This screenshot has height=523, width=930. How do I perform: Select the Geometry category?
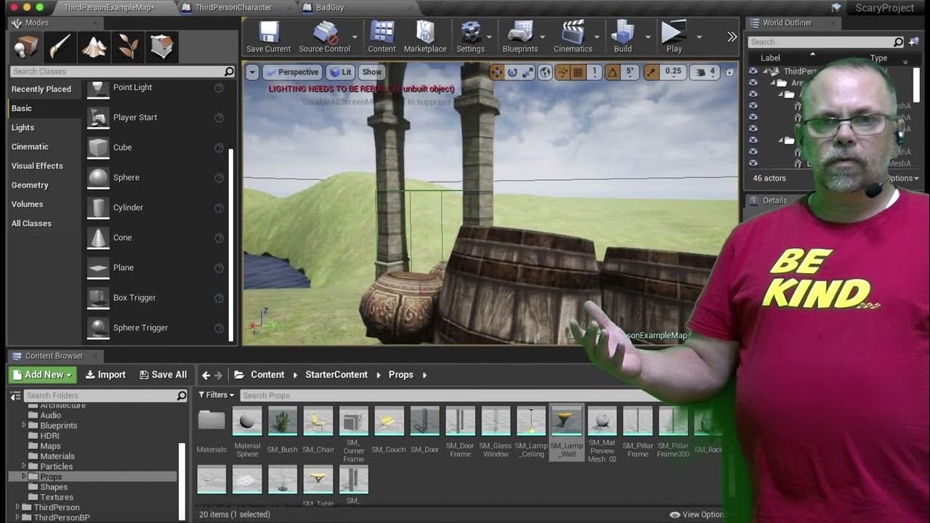point(30,185)
